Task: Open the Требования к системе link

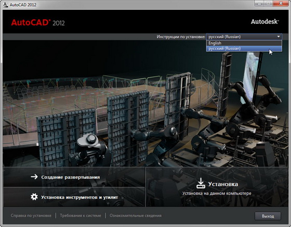Action: [81, 216]
